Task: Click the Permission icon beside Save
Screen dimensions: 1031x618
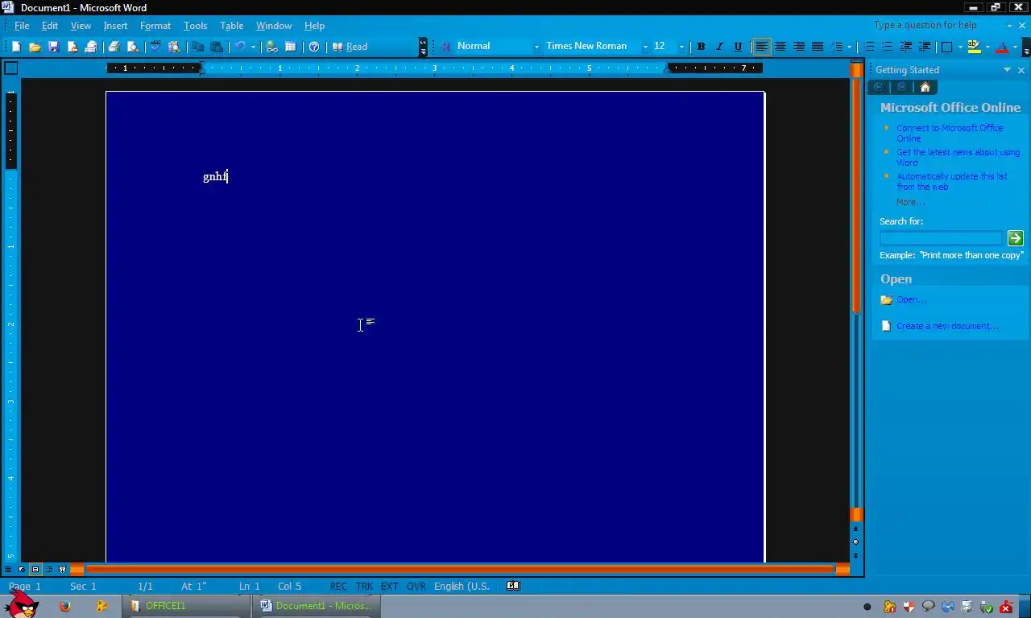Action: pyautogui.click(x=72, y=47)
